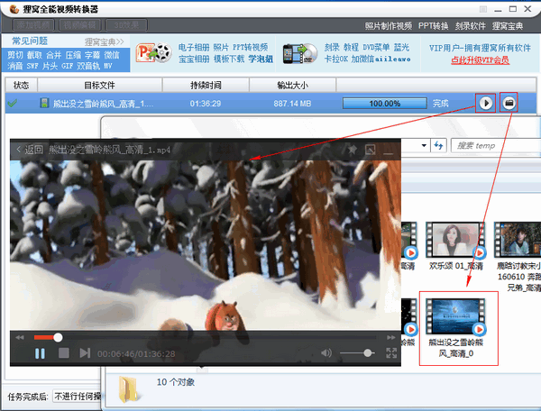Screen dimensions: 541x411
Task: Click the 合并 FAQ link
Action: point(54,55)
